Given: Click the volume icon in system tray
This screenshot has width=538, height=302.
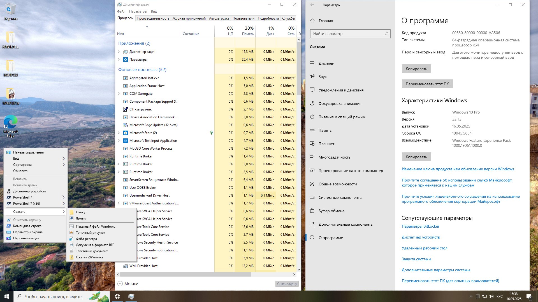Looking at the screenshot, I should point(491,296).
